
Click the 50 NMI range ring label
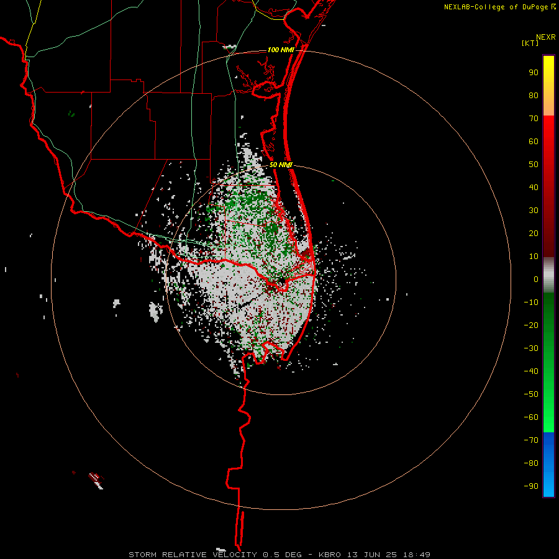(281, 165)
